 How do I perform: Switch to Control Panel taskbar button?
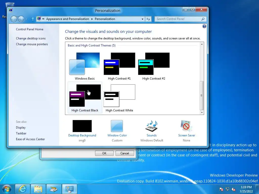pos(69,189)
